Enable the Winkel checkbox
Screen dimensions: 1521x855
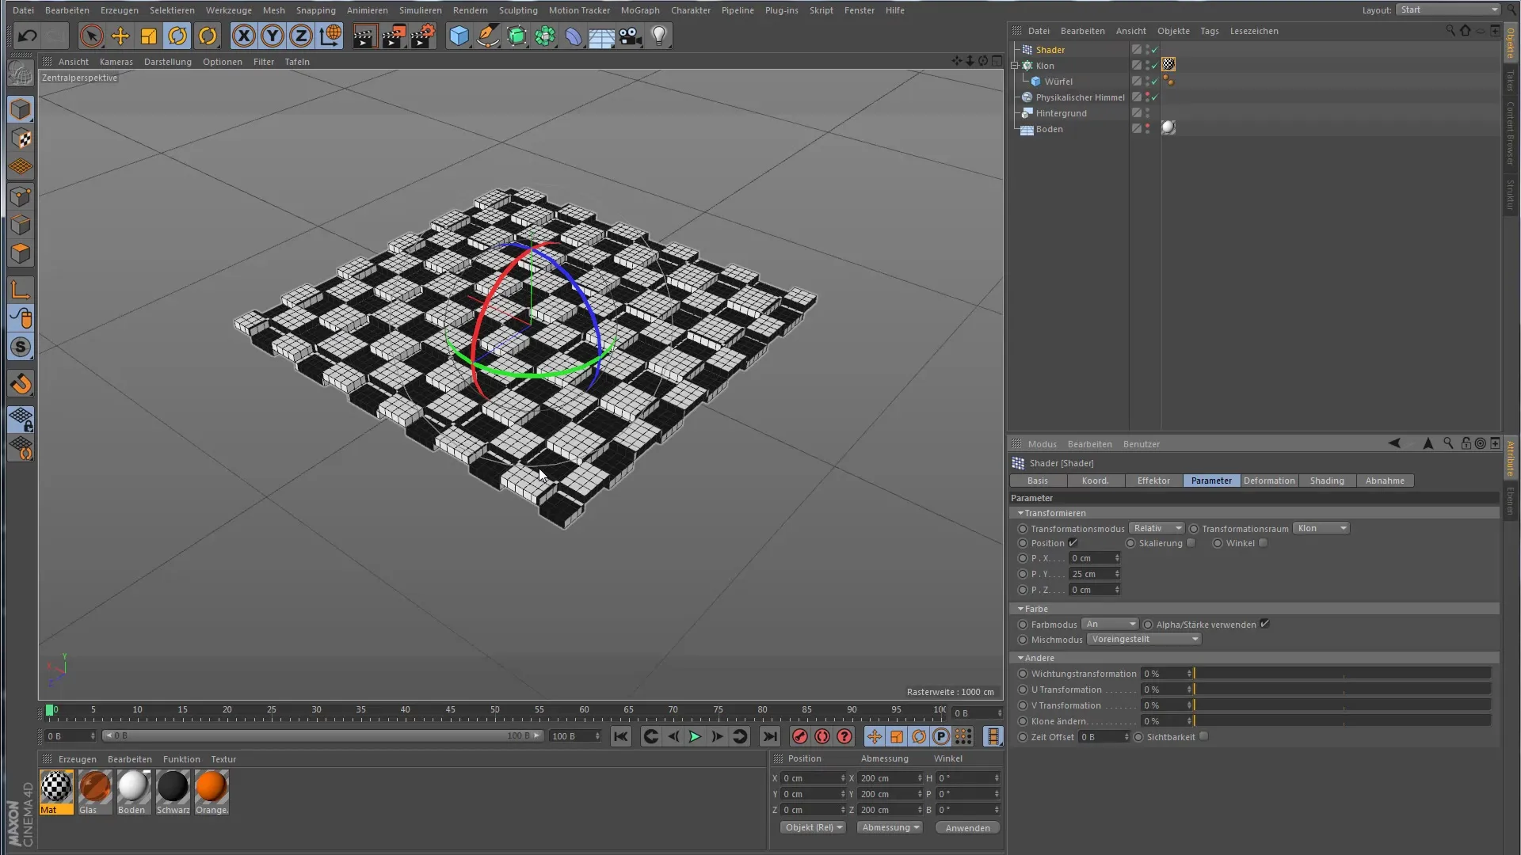(x=1264, y=543)
